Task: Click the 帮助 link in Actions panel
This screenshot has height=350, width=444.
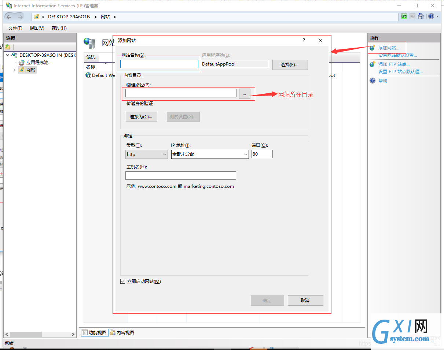Action: coord(383,81)
